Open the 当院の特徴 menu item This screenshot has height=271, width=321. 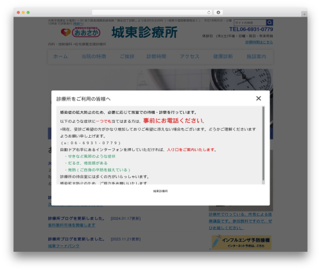(x=94, y=56)
